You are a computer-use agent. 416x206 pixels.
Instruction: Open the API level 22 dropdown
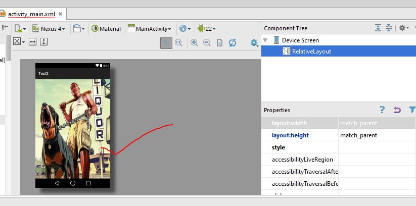tap(207, 29)
